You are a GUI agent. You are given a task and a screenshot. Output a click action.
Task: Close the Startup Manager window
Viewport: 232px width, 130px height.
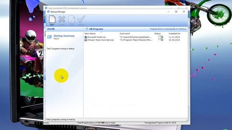(184, 12)
